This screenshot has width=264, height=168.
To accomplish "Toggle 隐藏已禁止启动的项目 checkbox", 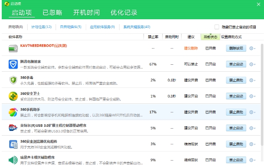I will pos(217,27).
